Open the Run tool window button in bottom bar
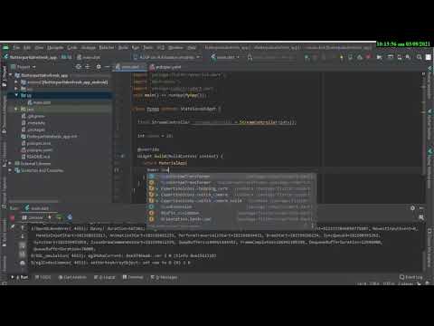The image size is (434, 326). [x=20, y=277]
